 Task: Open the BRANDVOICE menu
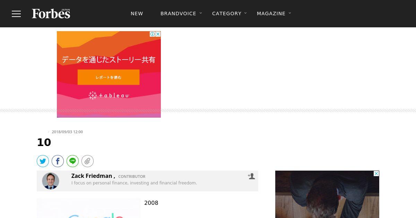[x=178, y=13]
